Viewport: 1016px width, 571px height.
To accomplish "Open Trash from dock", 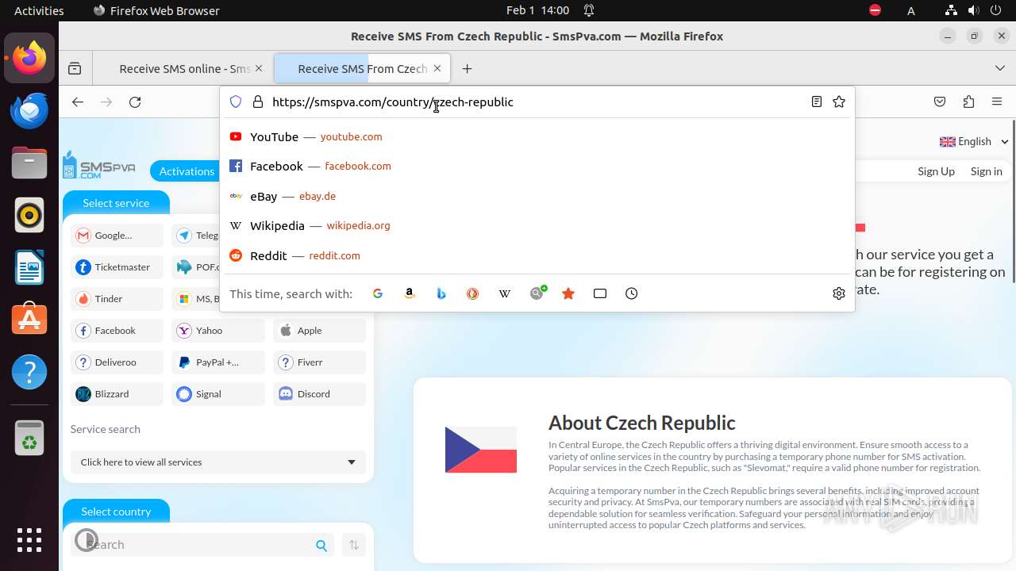I will (29, 438).
